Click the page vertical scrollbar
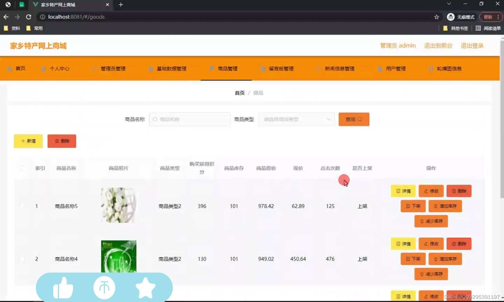 pos(502,120)
